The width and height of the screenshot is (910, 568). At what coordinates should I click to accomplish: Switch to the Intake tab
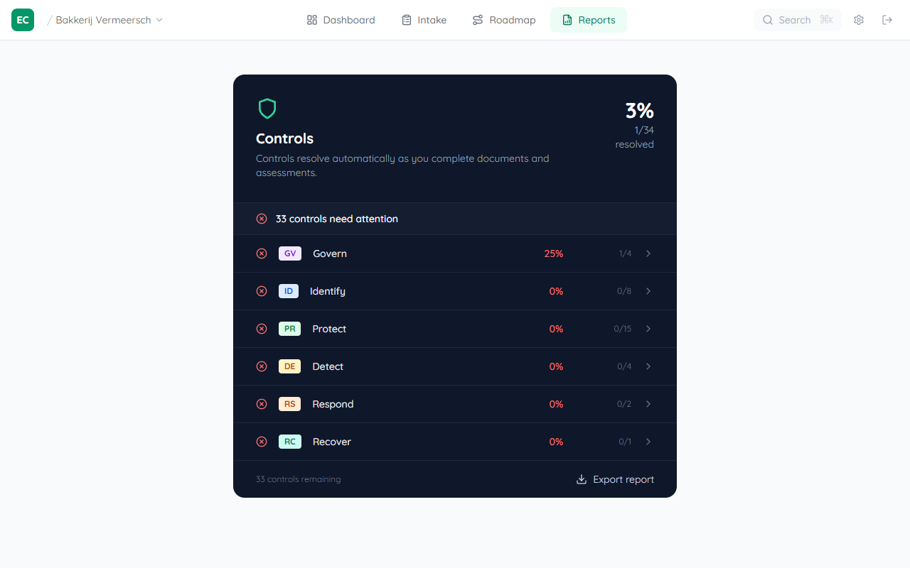(x=424, y=20)
